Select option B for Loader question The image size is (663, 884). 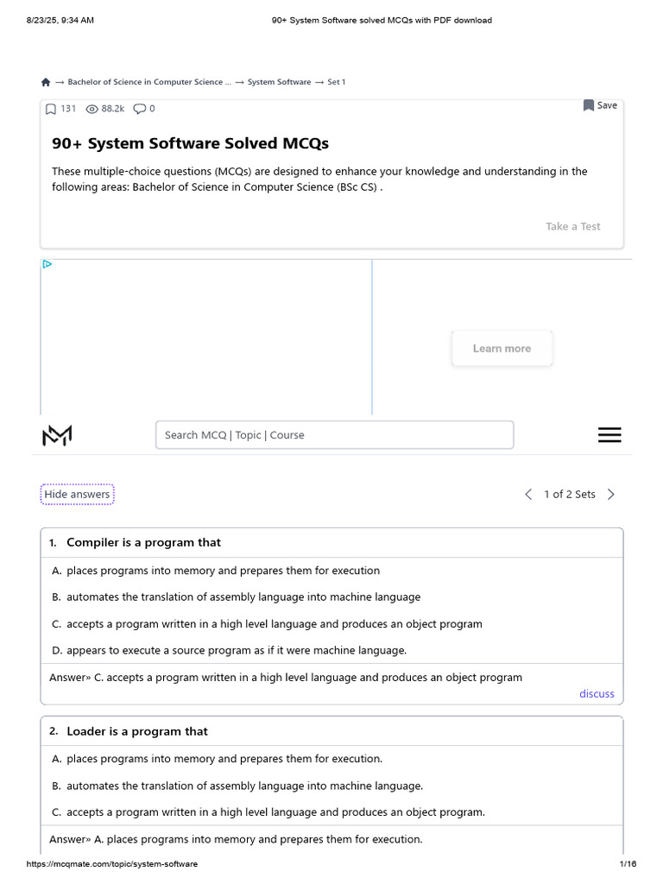coord(244,786)
